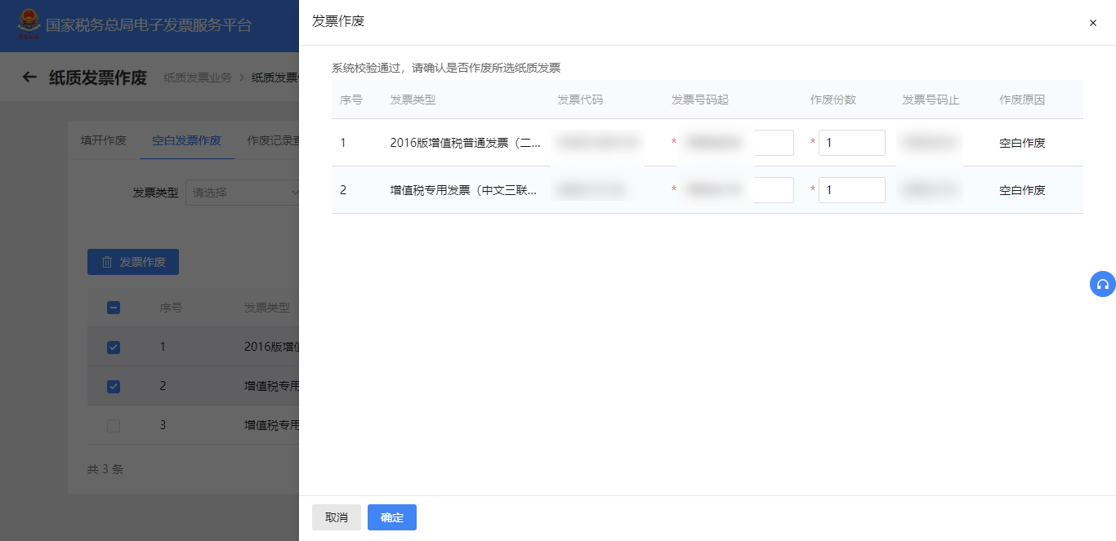The height and width of the screenshot is (541, 1116).
Task: Click the 作废份数 input in row 2
Action: pyautogui.click(x=852, y=190)
